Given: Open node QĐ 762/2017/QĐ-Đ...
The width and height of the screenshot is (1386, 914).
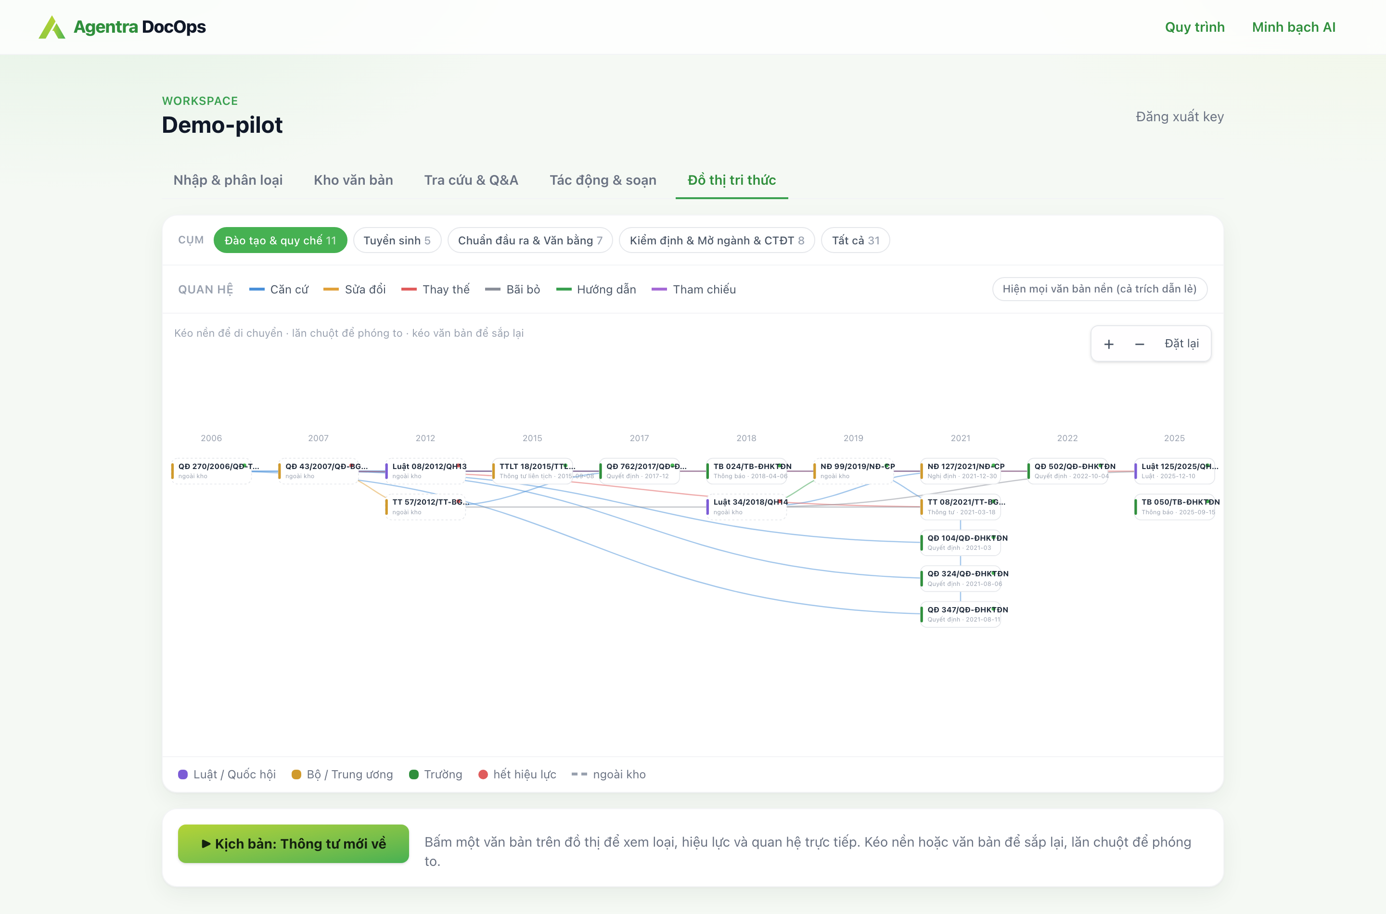Looking at the screenshot, I should pos(640,471).
